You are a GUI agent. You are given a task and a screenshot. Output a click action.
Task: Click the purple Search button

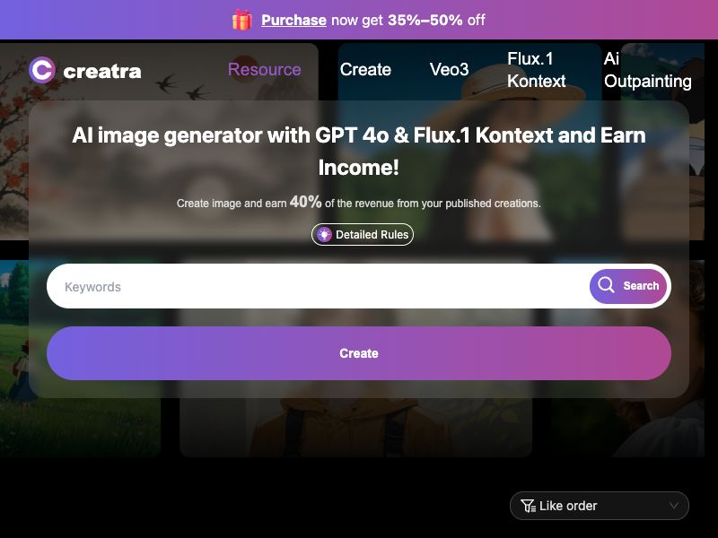(627, 286)
